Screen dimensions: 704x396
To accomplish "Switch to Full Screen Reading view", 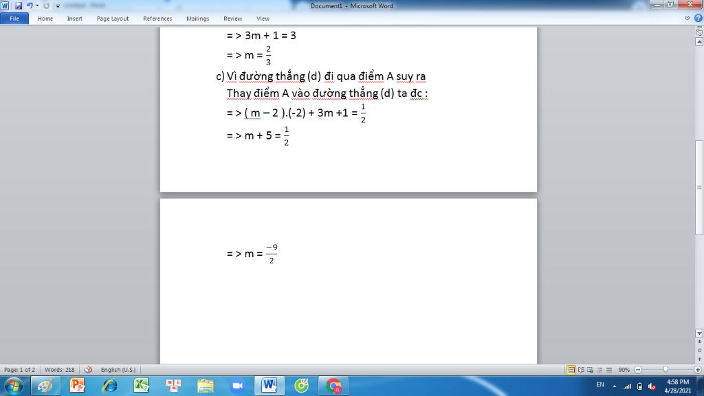I will [581, 370].
